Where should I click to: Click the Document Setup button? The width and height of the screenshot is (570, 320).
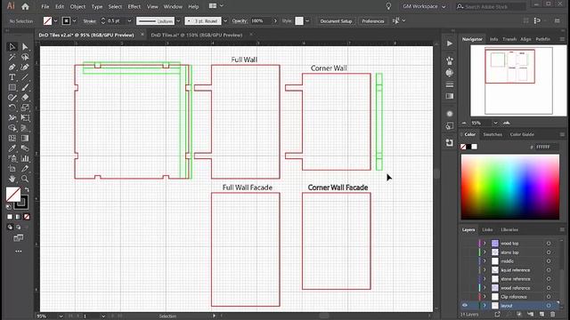[x=336, y=21]
